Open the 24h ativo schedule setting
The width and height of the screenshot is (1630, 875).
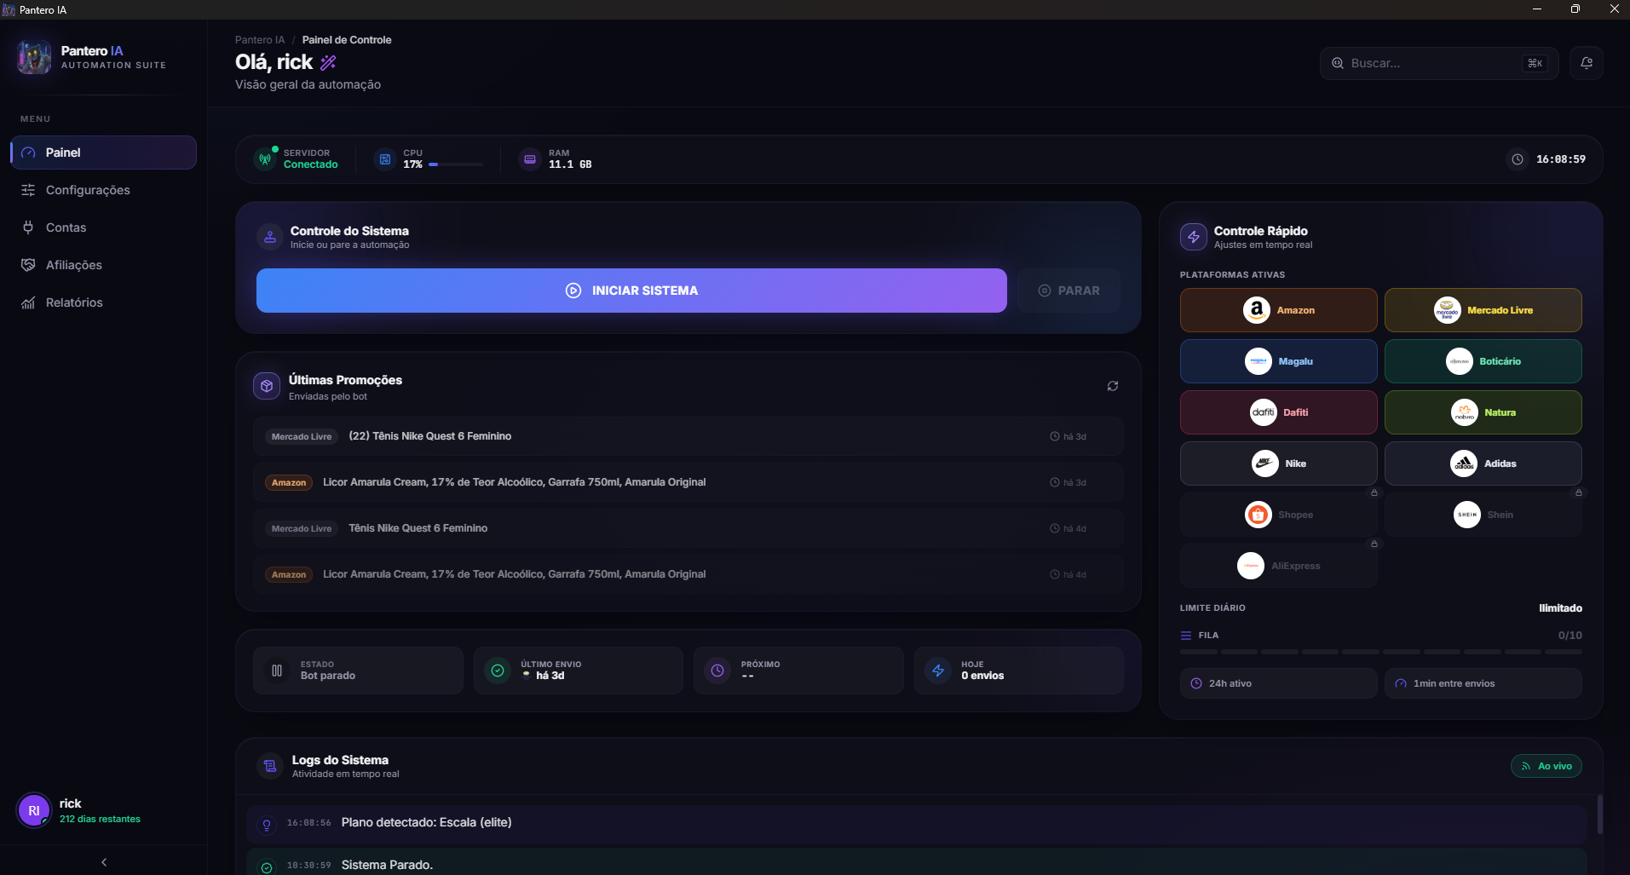(1278, 683)
